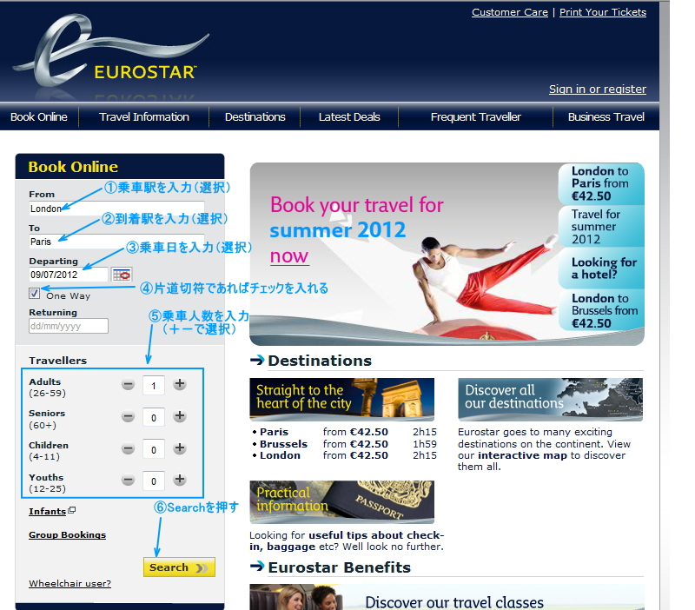Select the London to Paris banner tab
695x610 pixels.
click(x=601, y=183)
